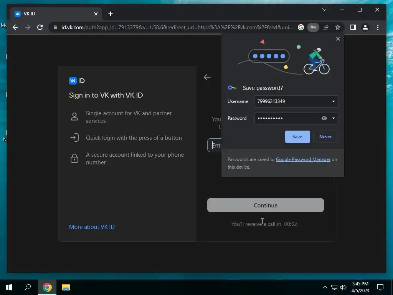
Task: Click the network tray icon
Action: coord(334,287)
